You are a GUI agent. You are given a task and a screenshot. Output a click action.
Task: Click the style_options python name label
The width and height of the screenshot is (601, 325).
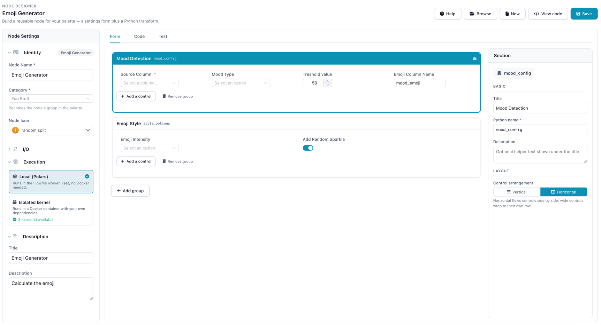click(157, 124)
